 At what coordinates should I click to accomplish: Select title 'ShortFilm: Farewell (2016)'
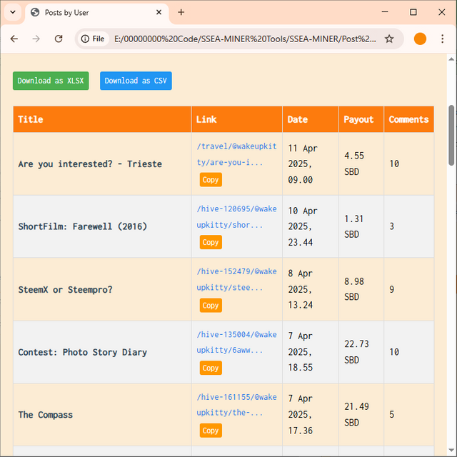[83, 226]
